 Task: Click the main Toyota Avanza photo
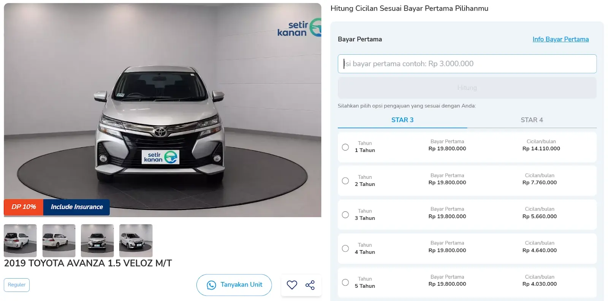(163, 110)
